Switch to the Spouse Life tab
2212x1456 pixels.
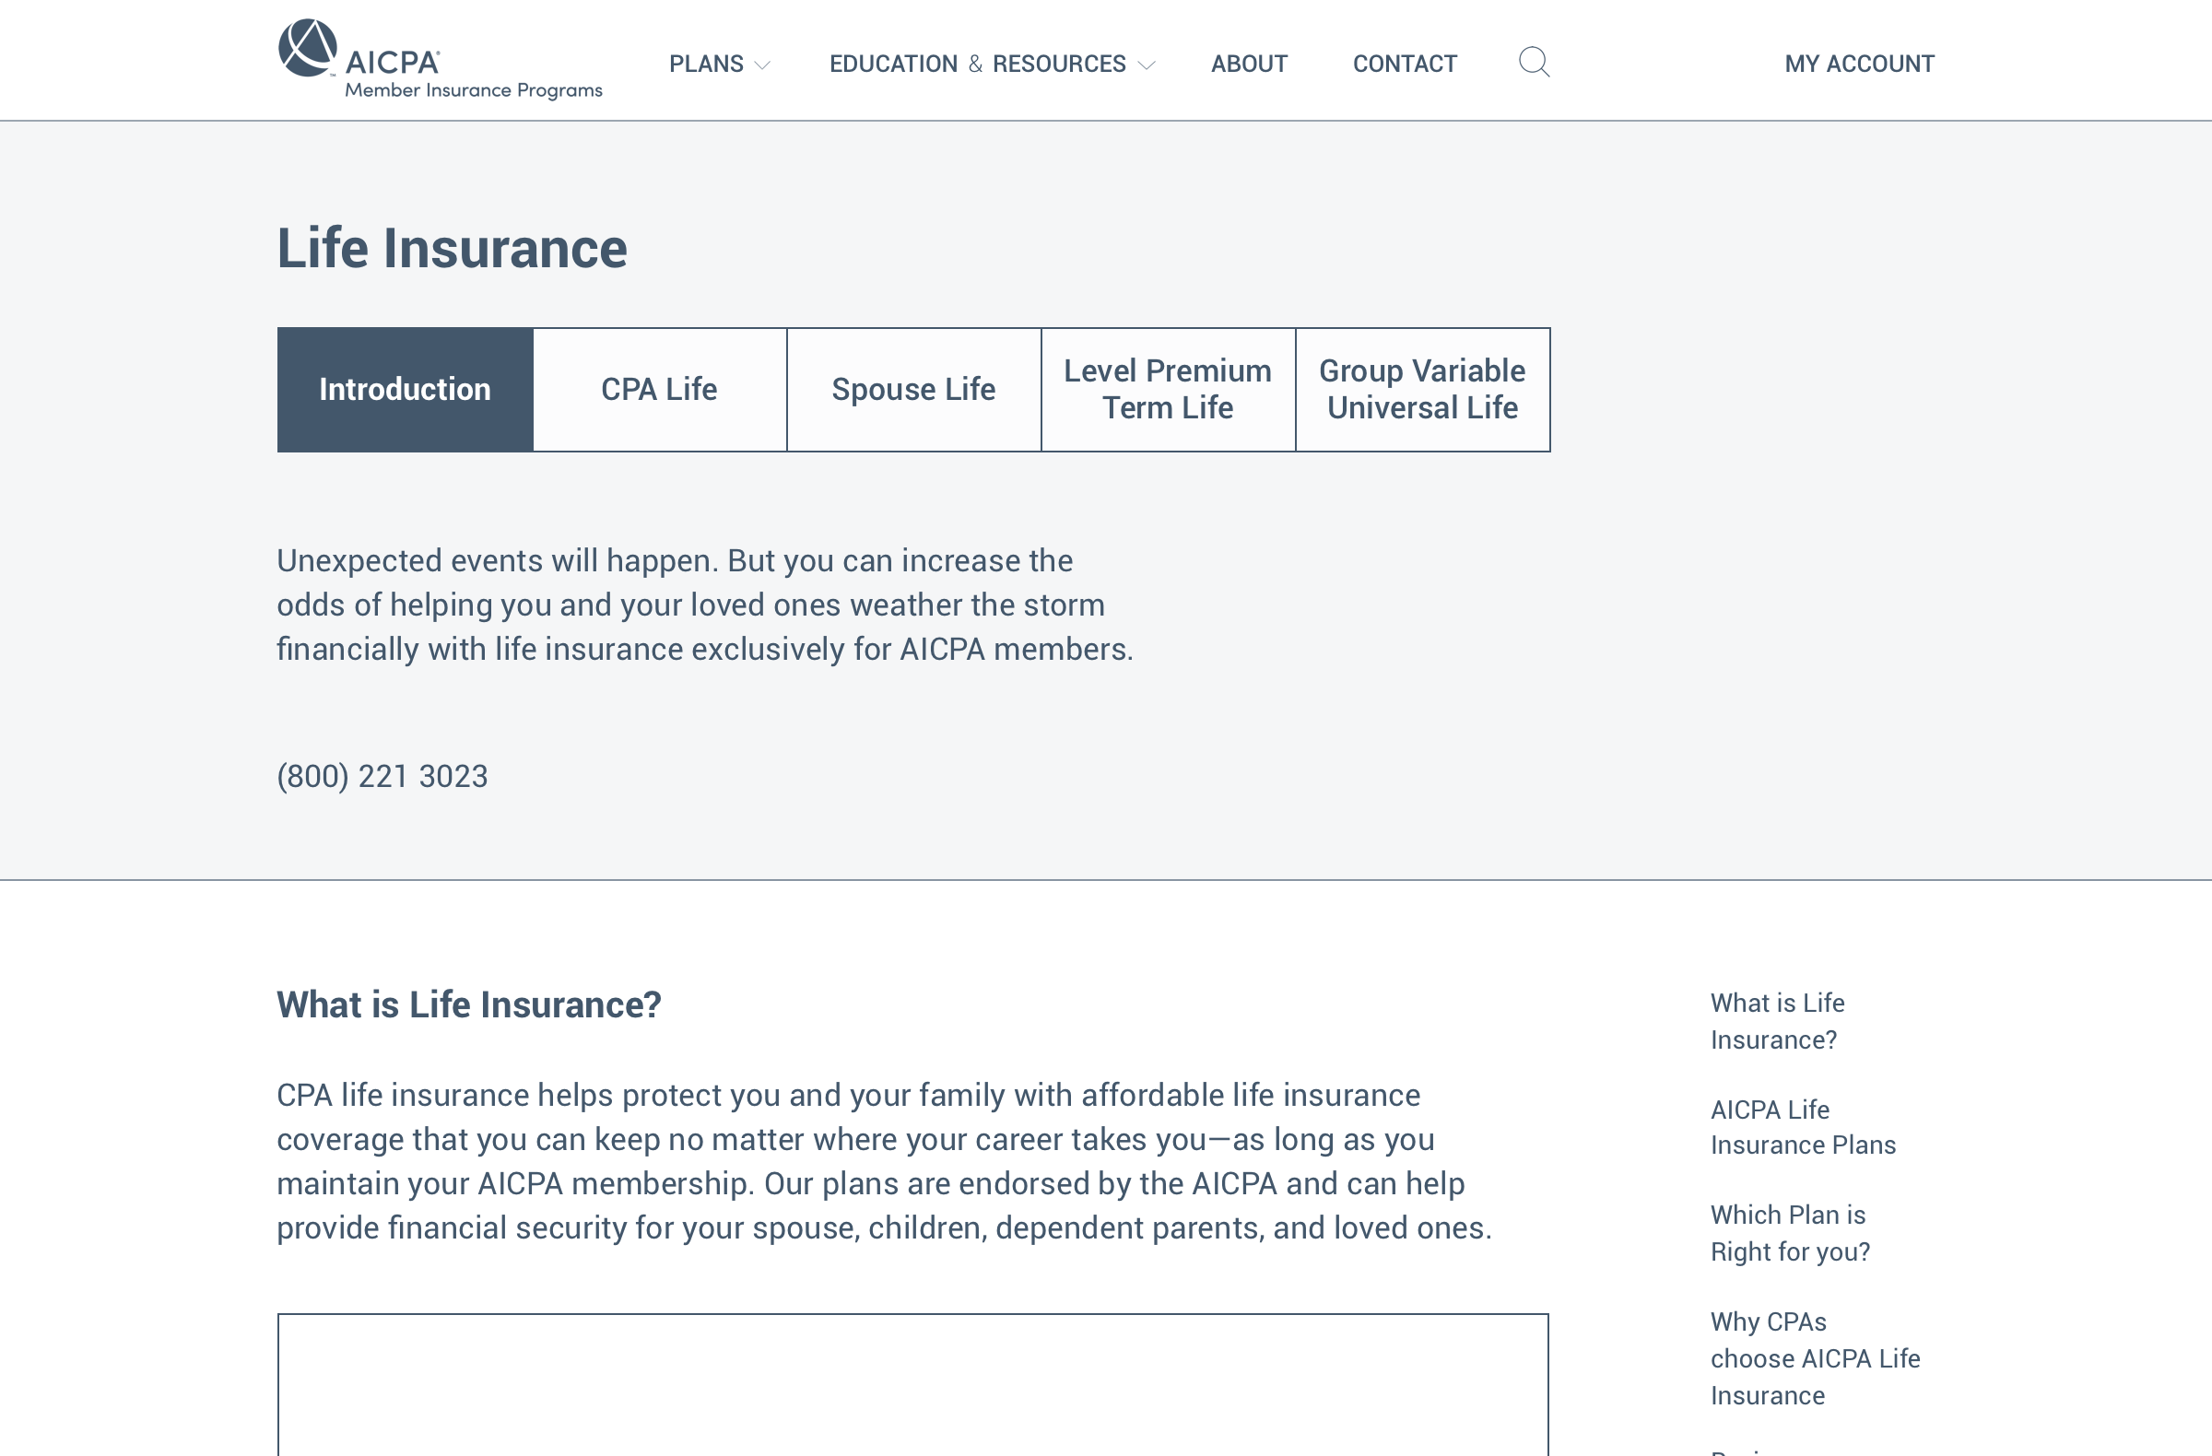pyautogui.click(x=913, y=389)
